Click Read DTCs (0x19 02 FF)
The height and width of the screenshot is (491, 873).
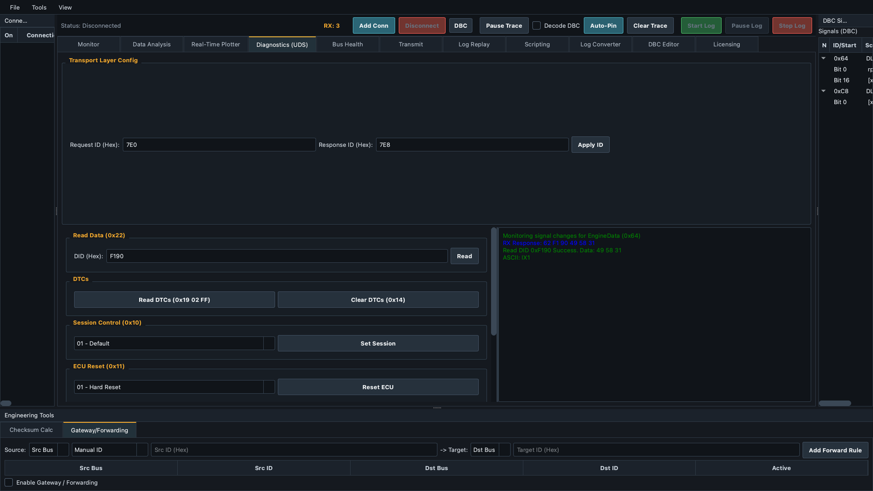[175, 300]
